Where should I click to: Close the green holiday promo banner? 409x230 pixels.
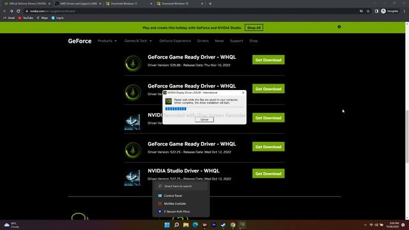pyautogui.click(x=339, y=27)
